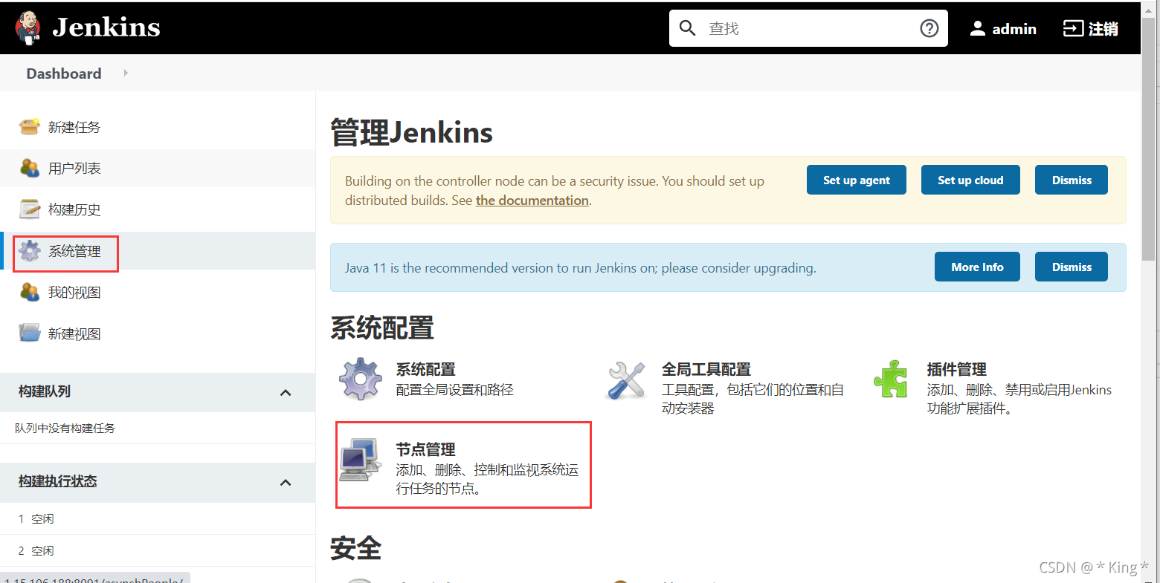The height and width of the screenshot is (583, 1160).
Task: Click executor 1 空闲 row
Action: (x=158, y=518)
